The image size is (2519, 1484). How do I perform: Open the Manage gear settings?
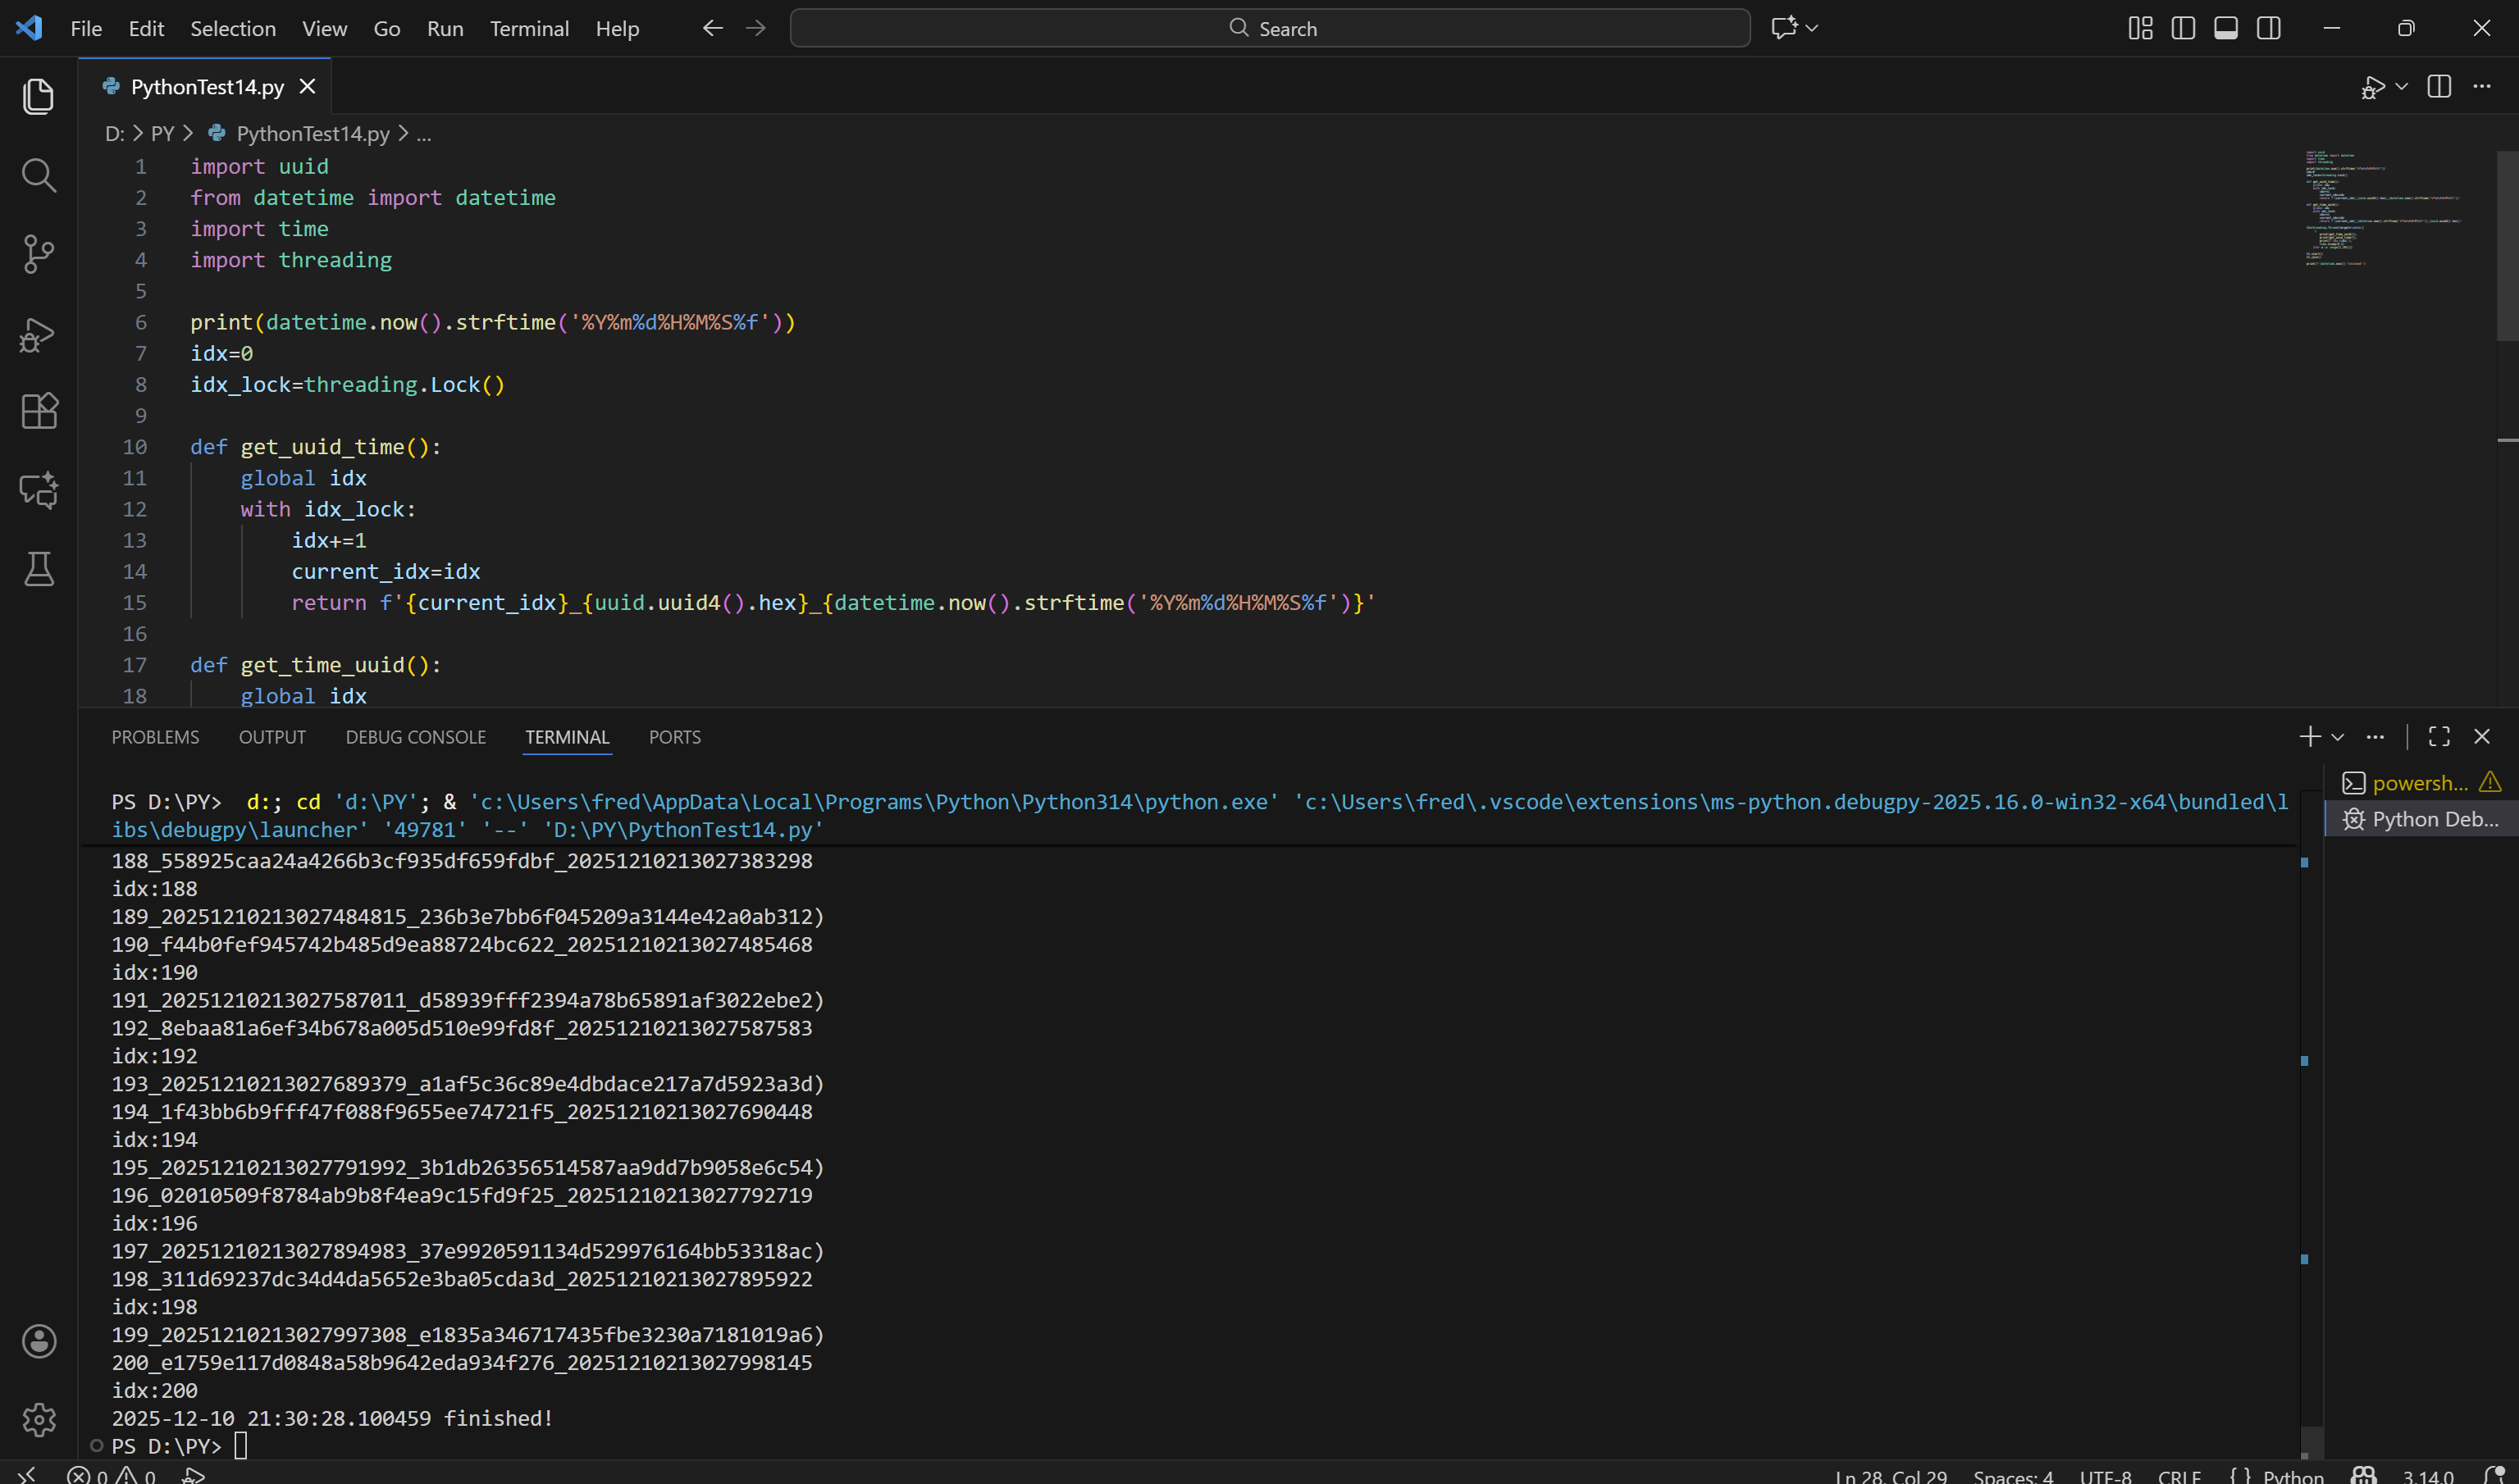point(38,1419)
